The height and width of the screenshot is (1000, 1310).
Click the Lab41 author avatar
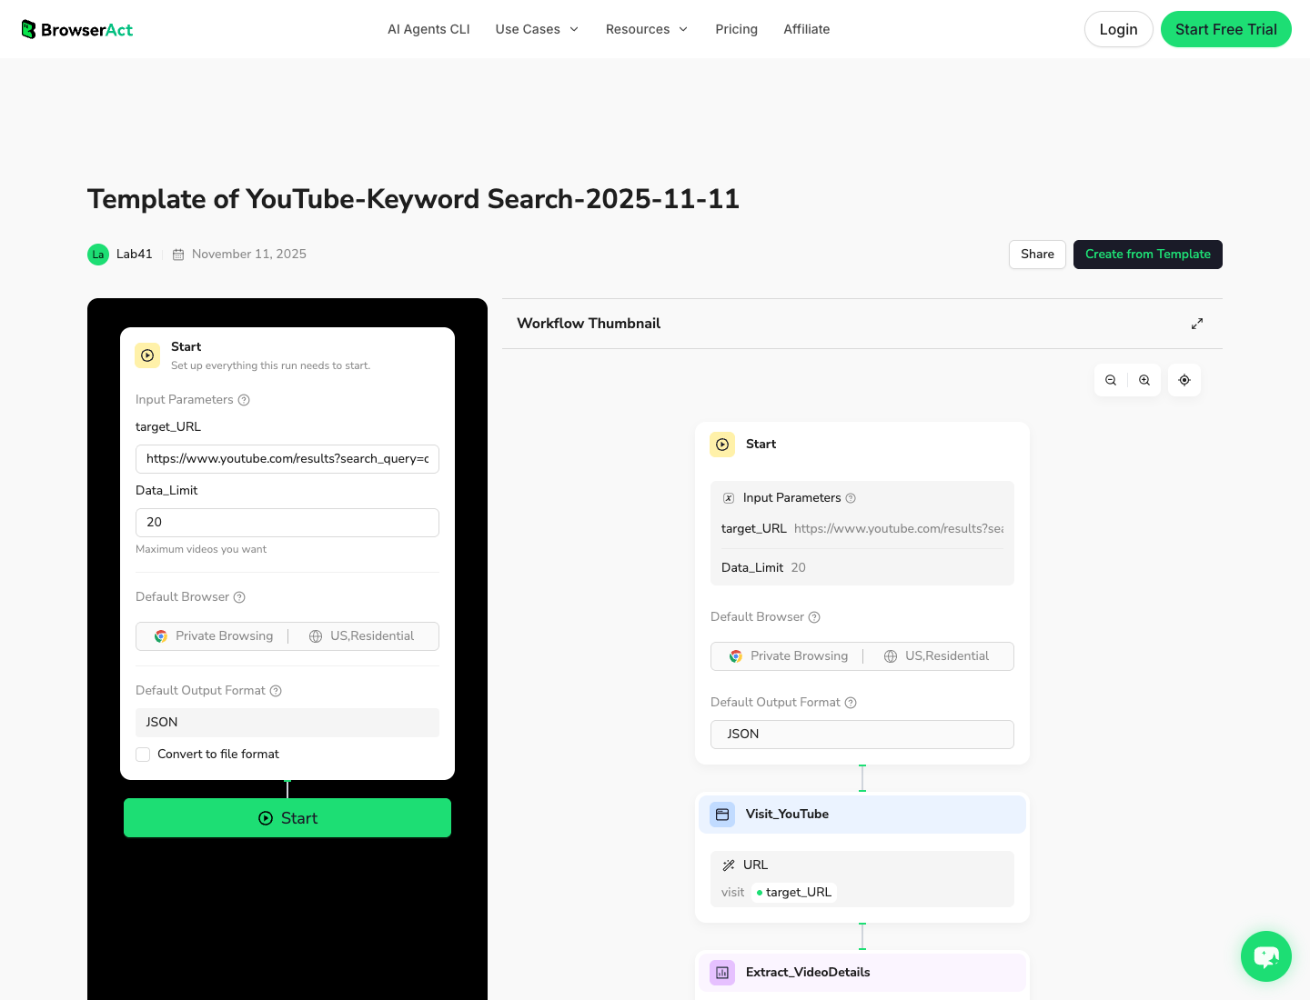(98, 255)
